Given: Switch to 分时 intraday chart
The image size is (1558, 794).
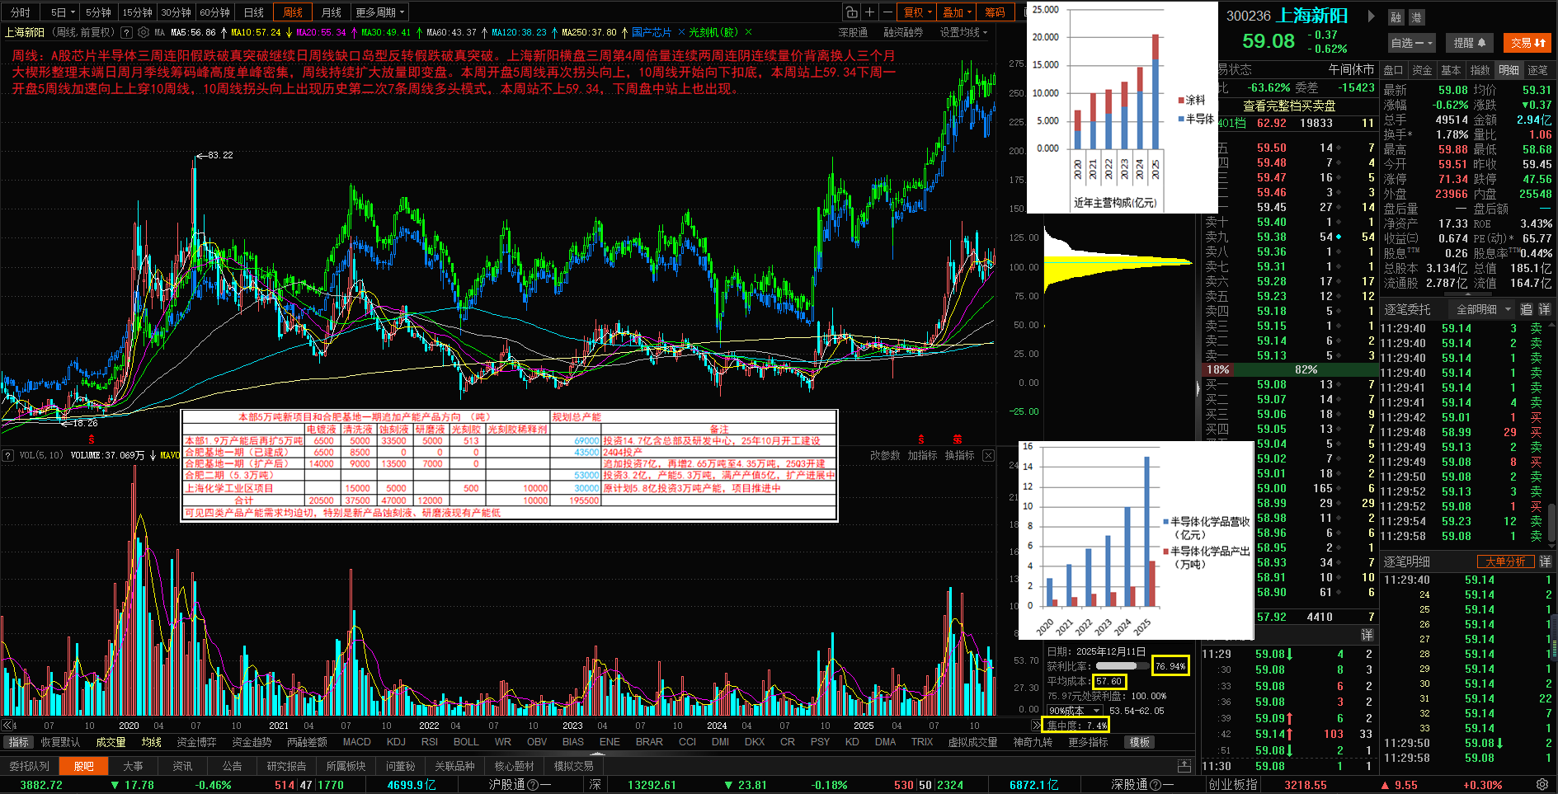Looking at the screenshot, I should pos(21,12).
